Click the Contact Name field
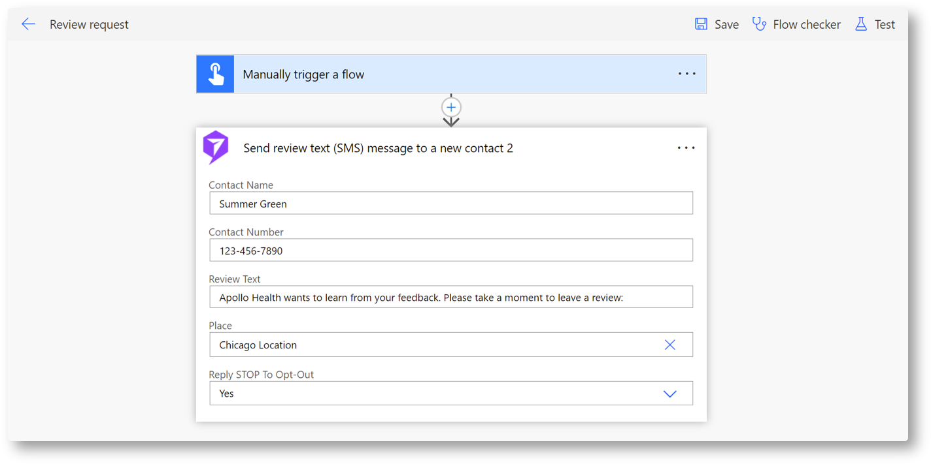931x464 pixels. click(450, 204)
